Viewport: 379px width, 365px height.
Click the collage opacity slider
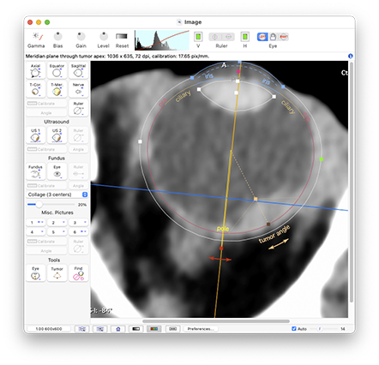(x=51, y=204)
